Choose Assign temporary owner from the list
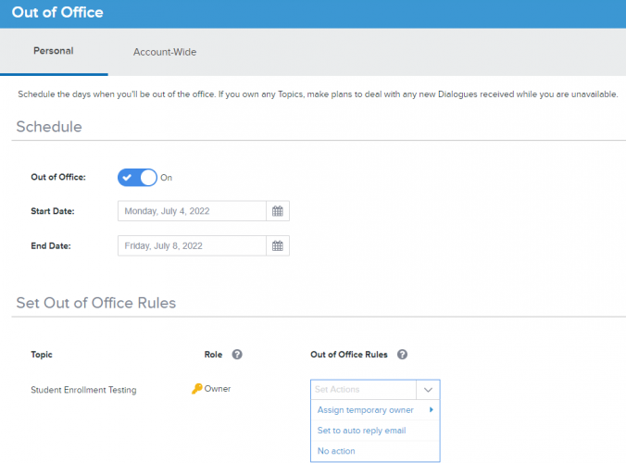This screenshot has height=463, width=626. (x=365, y=409)
